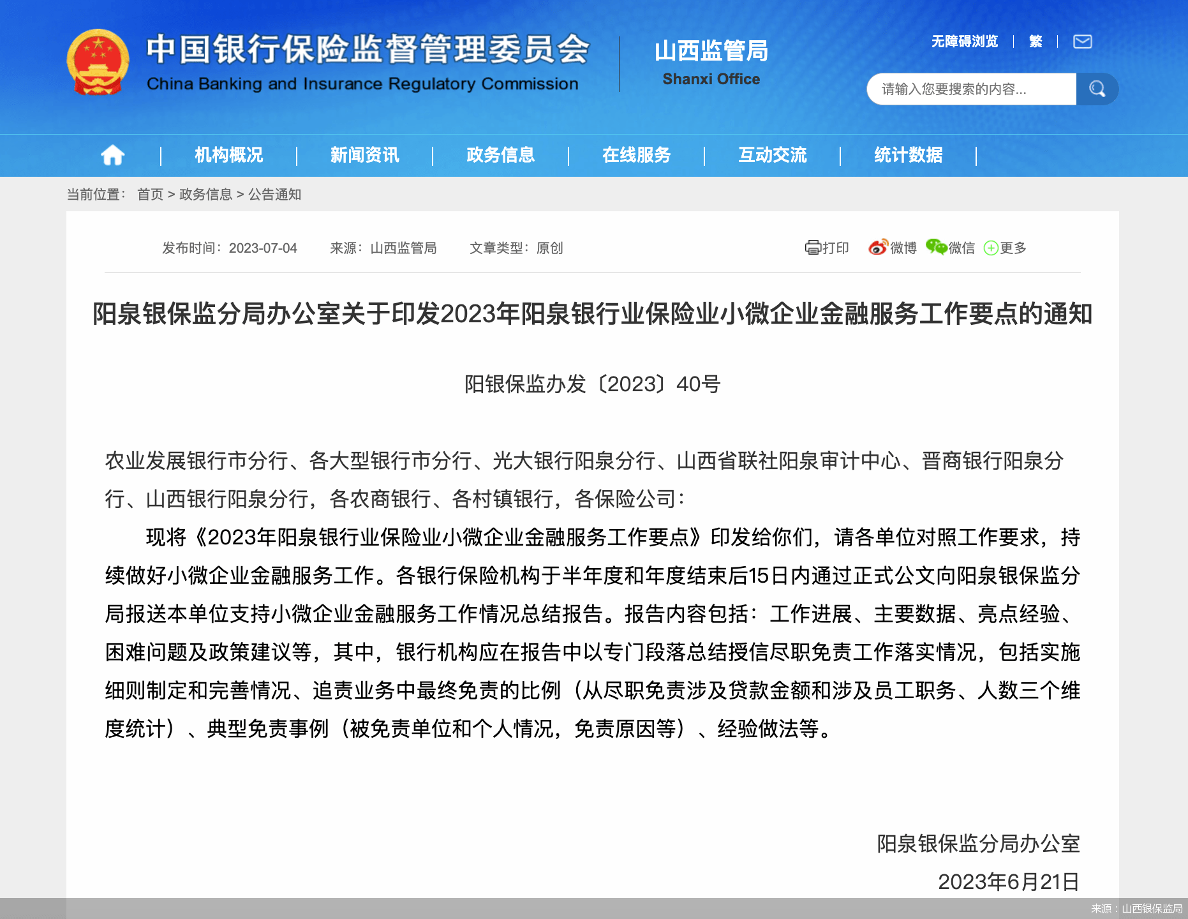Open the 互动交流 menu
The image size is (1188, 919).
(x=772, y=155)
